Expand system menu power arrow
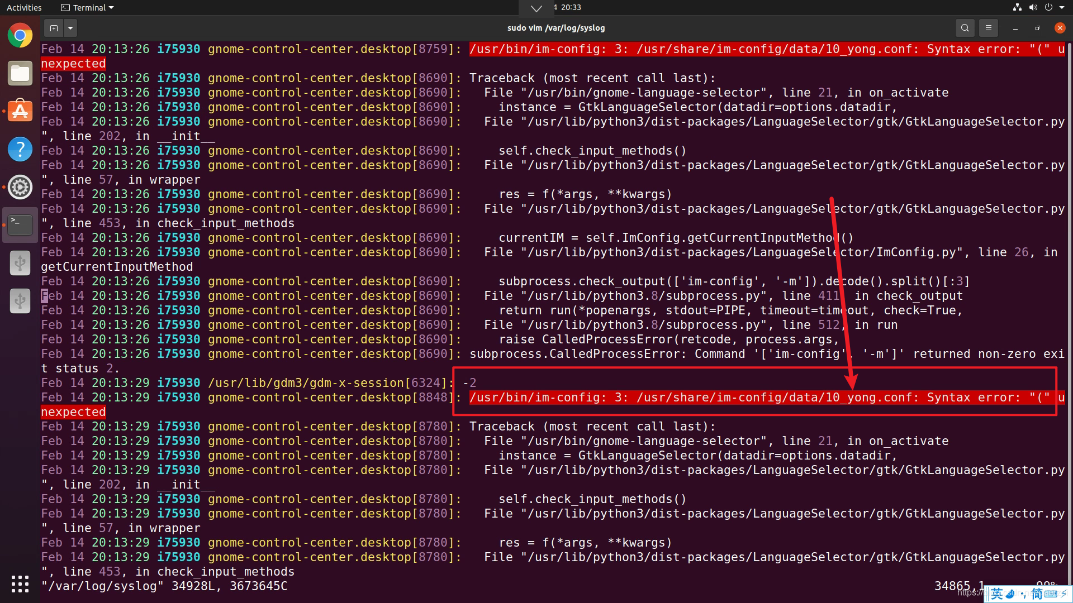This screenshot has width=1073, height=603. pyautogui.click(x=1061, y=8)
